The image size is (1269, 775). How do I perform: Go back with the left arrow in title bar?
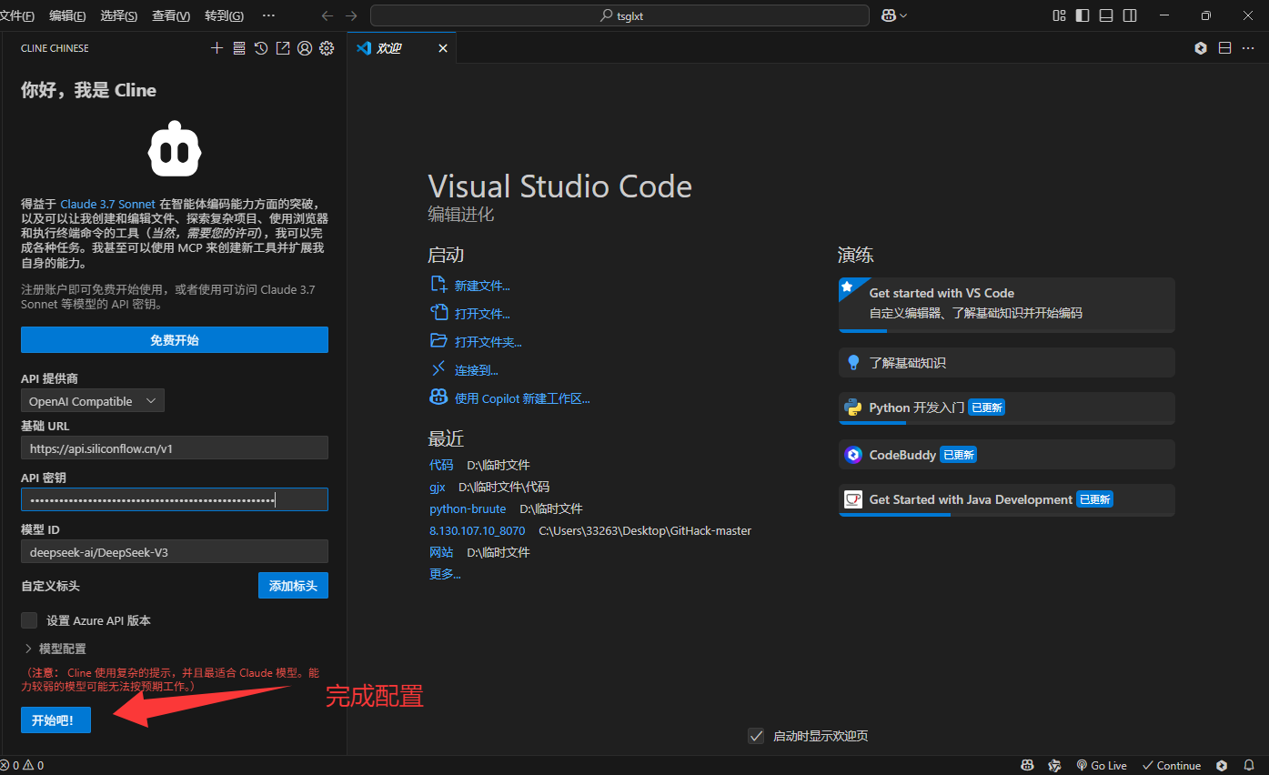click(x=327, y=15)
